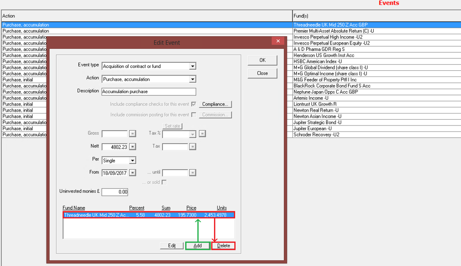Click the Fund Name column heading
Image resolution: width=461 pixels, height=266 pixels.
[74, 208]
